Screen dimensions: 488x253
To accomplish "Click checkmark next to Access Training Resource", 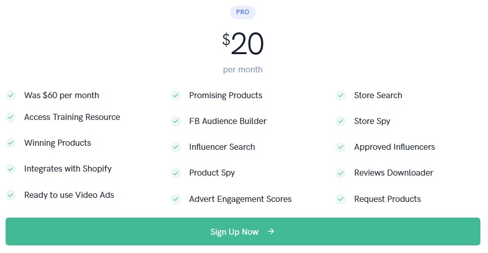I will click(x=11, y=117).
